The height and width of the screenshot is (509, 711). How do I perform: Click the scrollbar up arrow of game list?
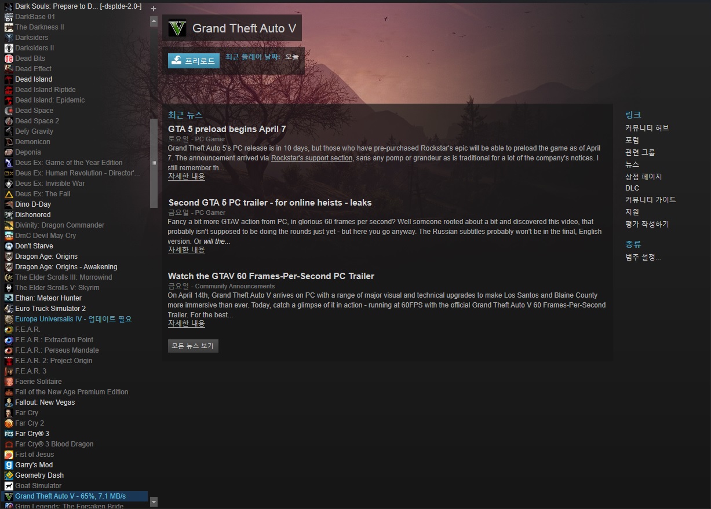coord(154,21)
